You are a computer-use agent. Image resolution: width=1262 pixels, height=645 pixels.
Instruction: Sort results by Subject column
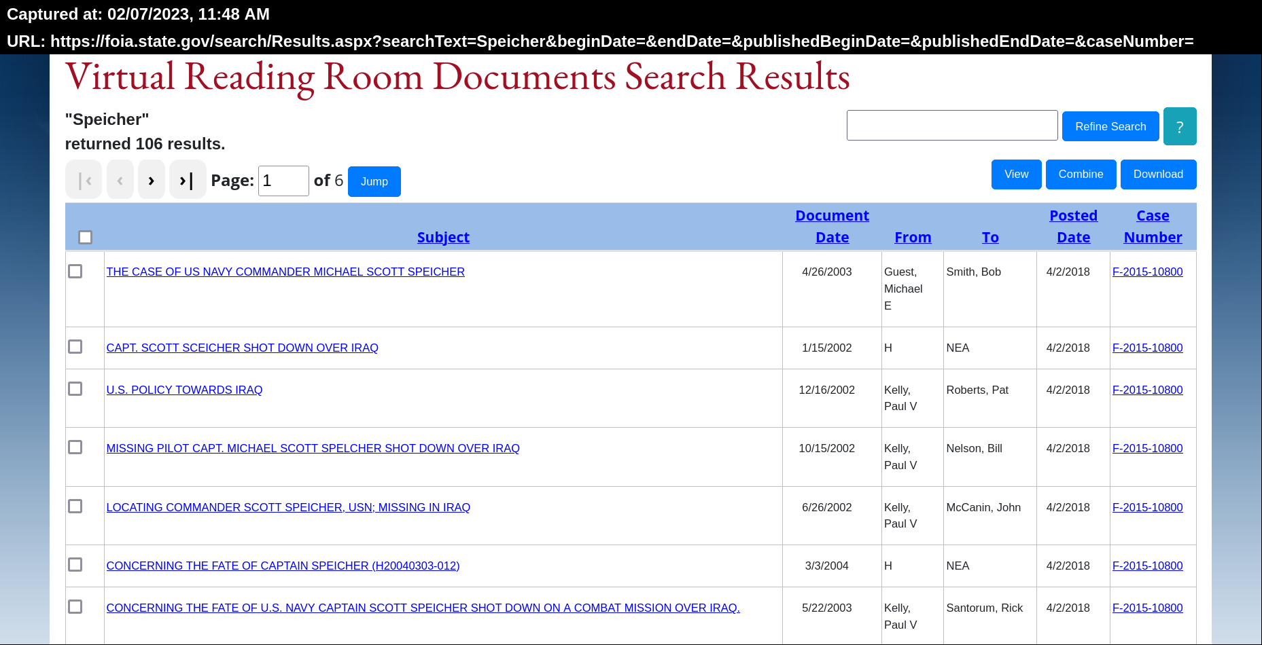point(443,237)
